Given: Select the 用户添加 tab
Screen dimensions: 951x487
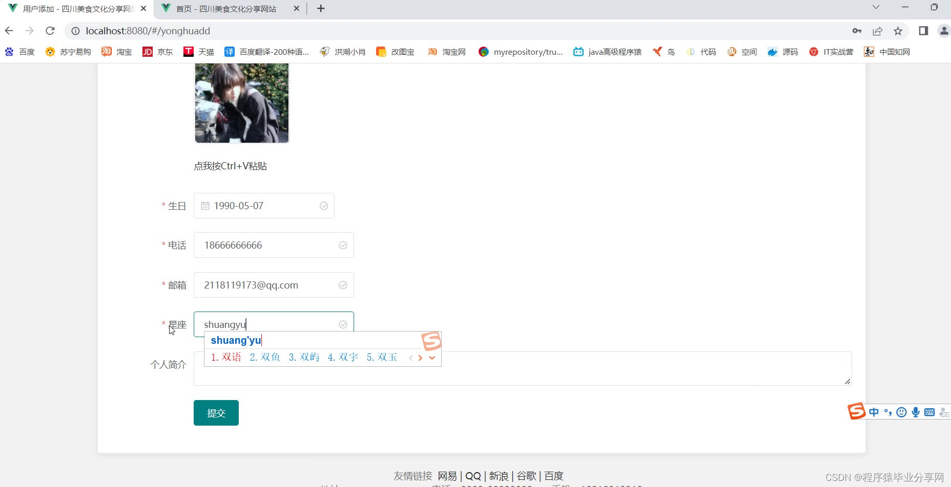Looking at the screenshot, I should 78,9.
